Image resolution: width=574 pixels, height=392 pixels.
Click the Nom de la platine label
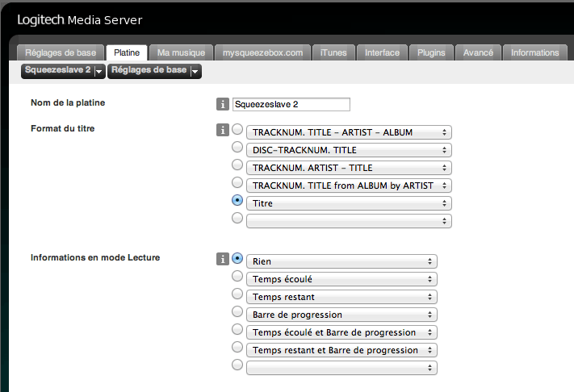(68, 102)
